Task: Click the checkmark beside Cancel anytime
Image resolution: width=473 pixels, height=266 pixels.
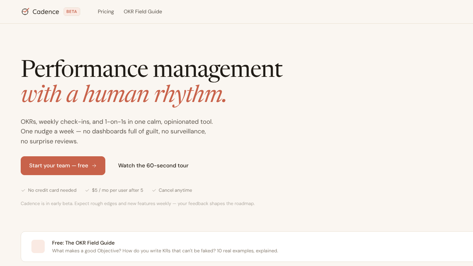Action: click(154, 190)
